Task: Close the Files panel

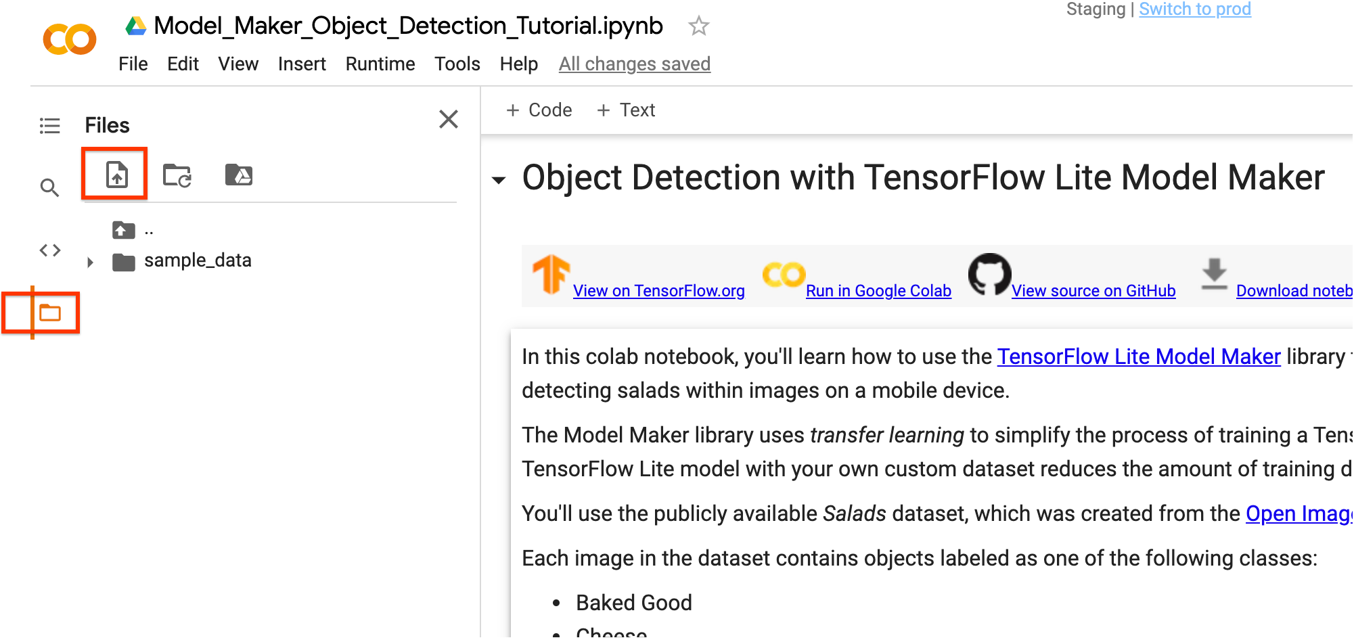Action: point(449,119)
